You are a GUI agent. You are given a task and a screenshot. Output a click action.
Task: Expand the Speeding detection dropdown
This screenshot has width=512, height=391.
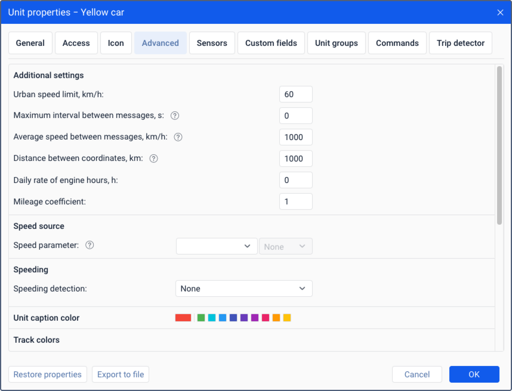pos(243,288)
